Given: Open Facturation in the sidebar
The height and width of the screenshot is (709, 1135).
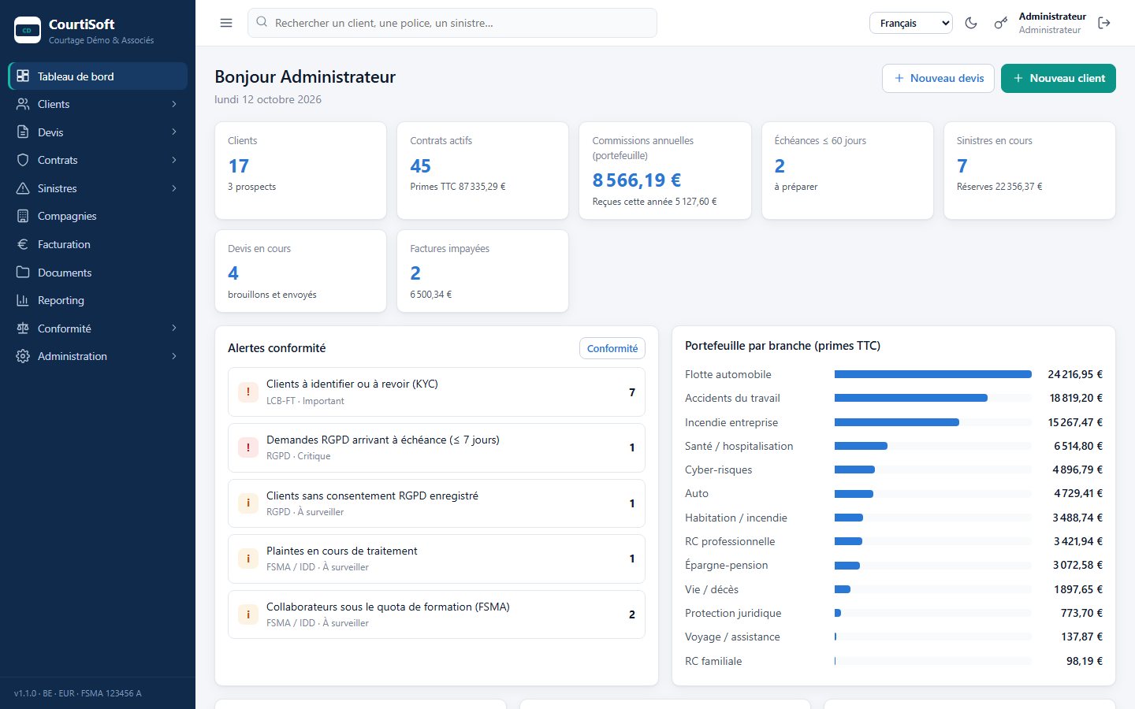Looking at the screenshot, I should coord(98,244).
